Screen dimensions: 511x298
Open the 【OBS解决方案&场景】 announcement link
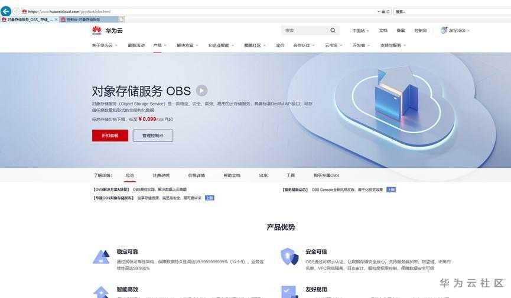pos(139,189)
